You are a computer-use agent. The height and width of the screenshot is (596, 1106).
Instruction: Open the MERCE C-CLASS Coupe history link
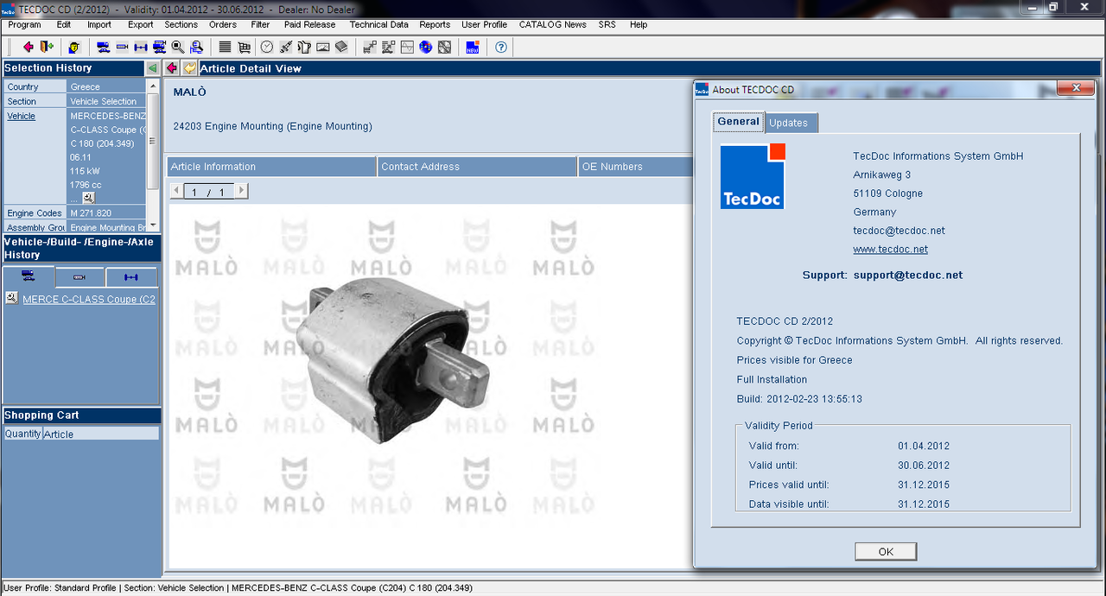coord(89,299)
